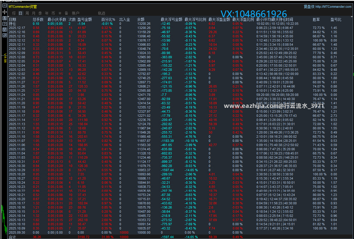Click total lots 36.26 in 合计 row

click(x=37, y=237)
